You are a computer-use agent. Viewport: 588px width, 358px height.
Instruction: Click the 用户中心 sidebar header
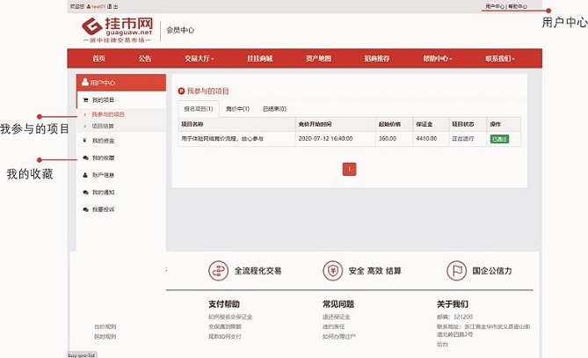(x=121, y=82)
